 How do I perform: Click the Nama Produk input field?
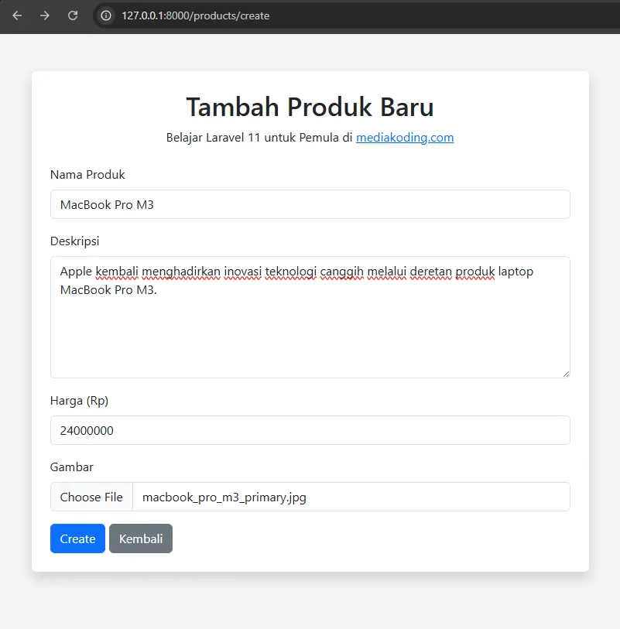coord(310,204)
